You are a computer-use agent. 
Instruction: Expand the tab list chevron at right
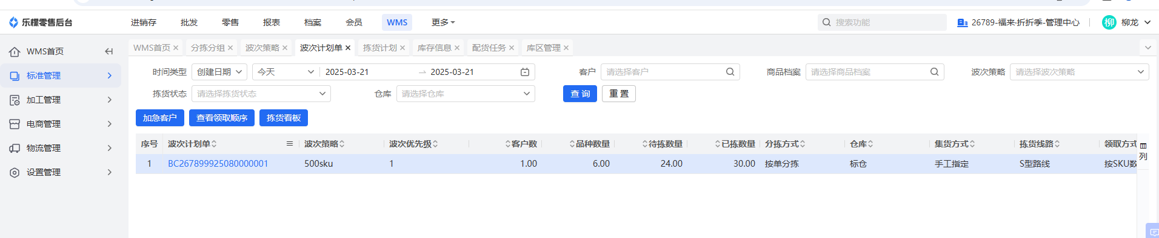click(1147, 48)
